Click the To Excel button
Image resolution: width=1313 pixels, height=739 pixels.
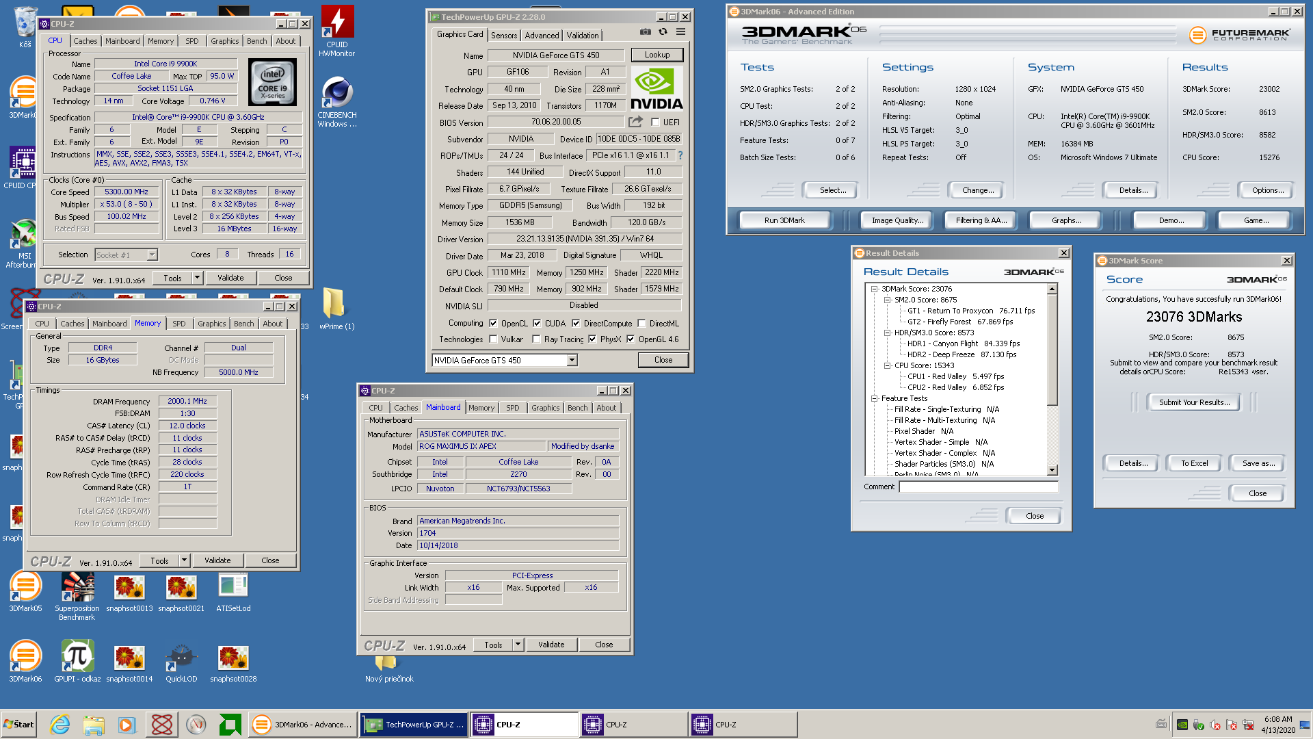1195,463
